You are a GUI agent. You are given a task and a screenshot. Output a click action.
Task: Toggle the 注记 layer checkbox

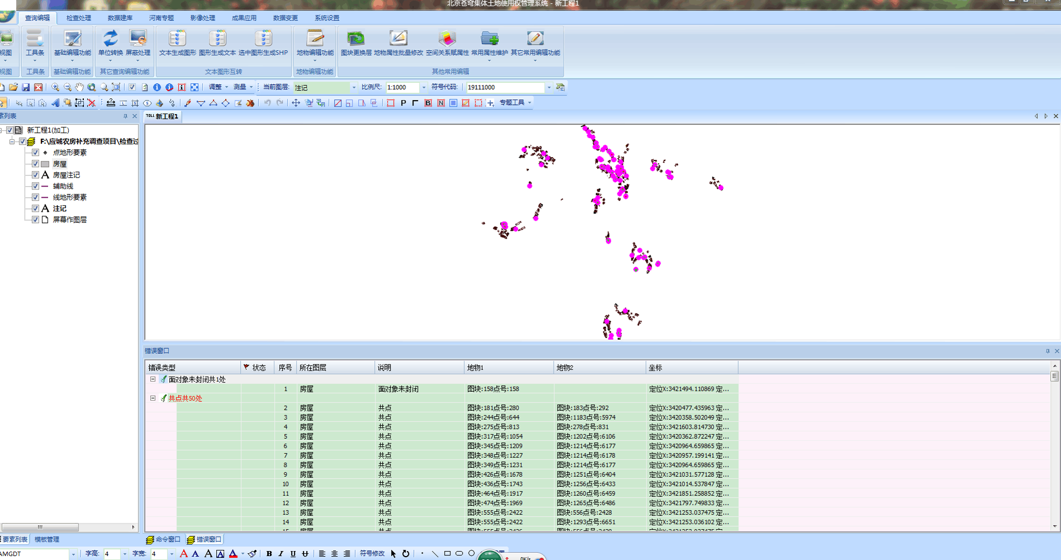point(36,208)
